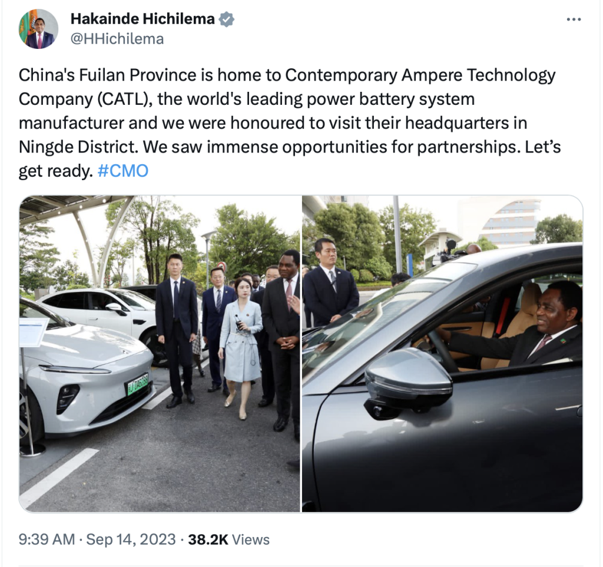Open right photo of man driving grey car

point(442,354)
